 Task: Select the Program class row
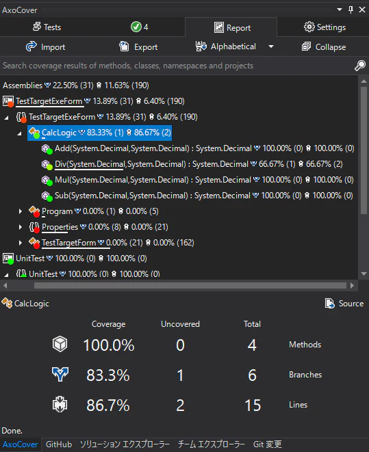pyautogui.click(x=94, y=211)
